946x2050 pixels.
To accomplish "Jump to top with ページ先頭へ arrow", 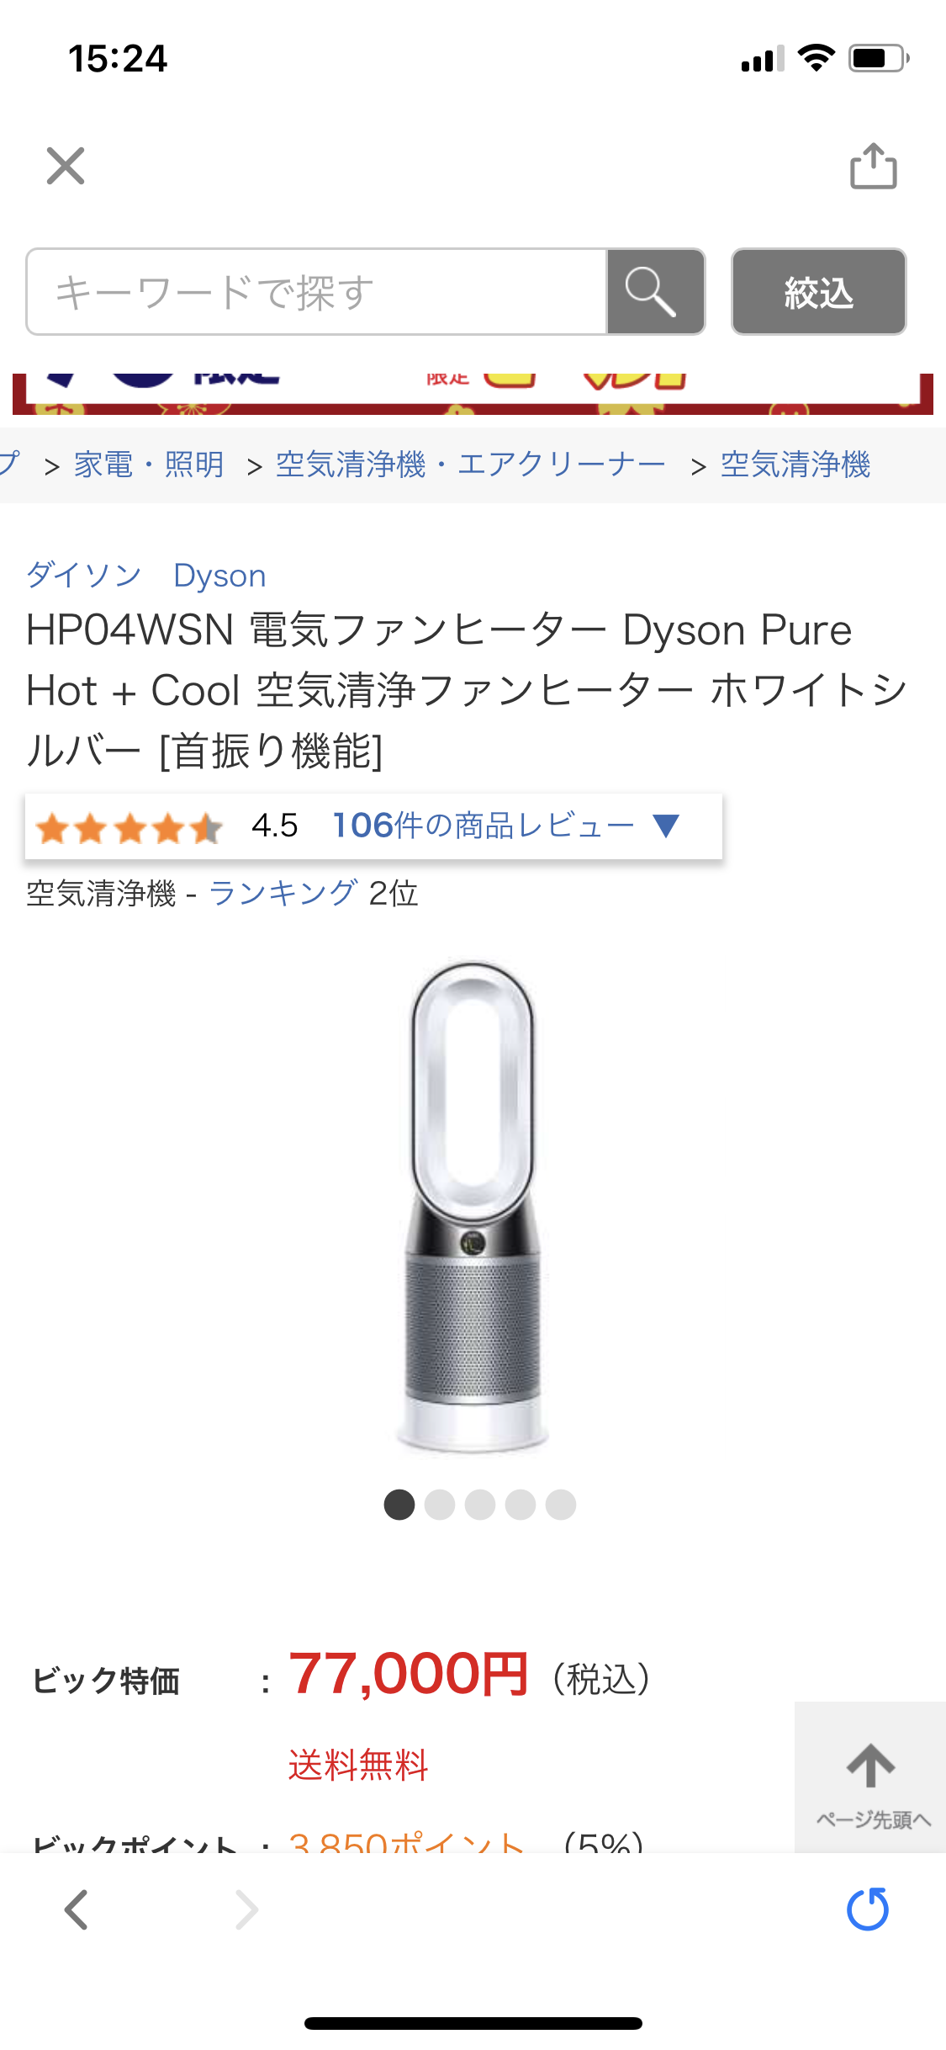I will click(871, 1777).
